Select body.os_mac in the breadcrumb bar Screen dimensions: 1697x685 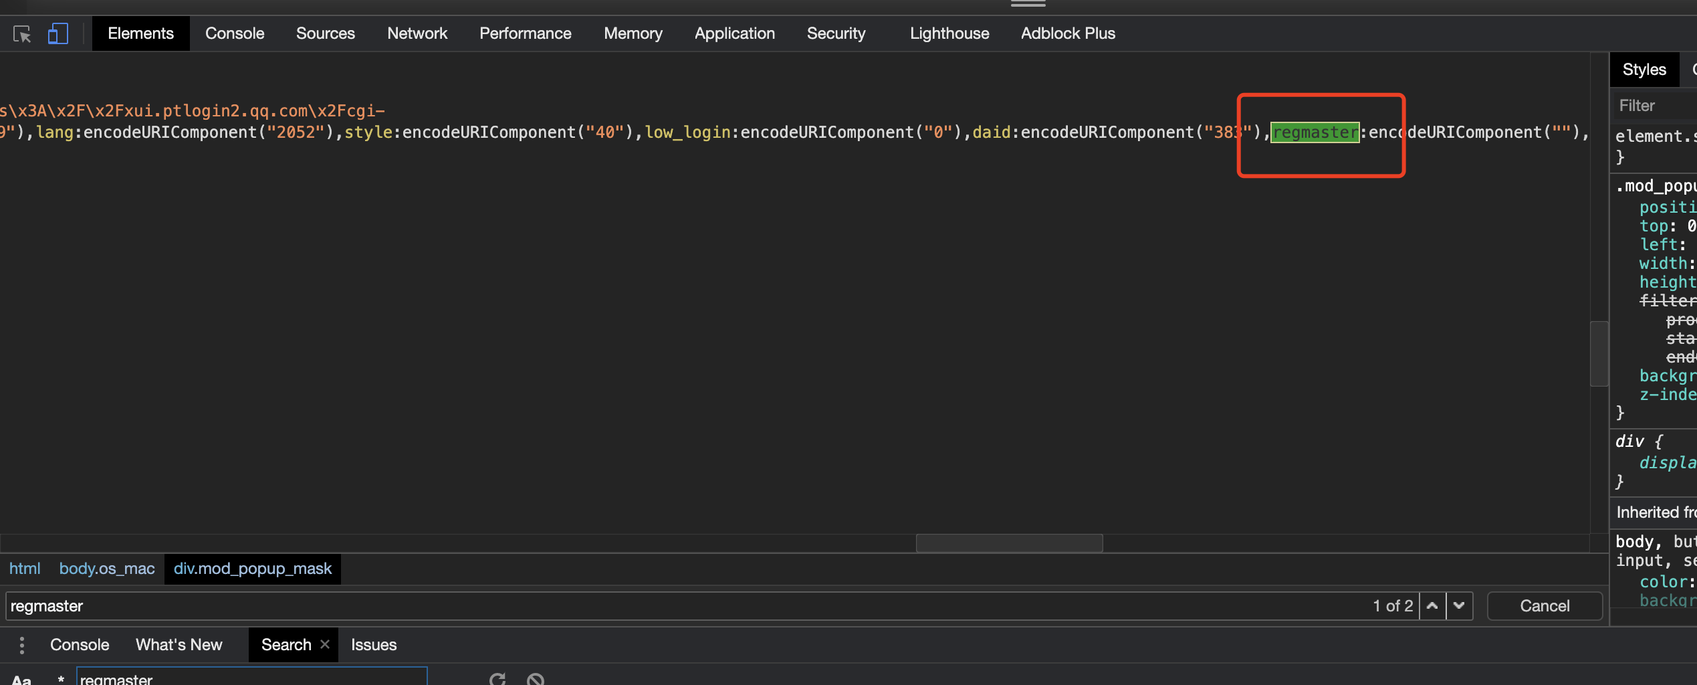click(x=107, y=569)
